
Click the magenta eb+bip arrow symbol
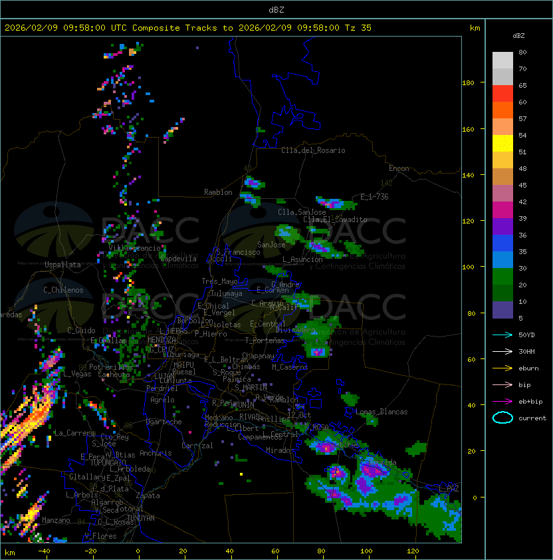[x=502, y=402]
